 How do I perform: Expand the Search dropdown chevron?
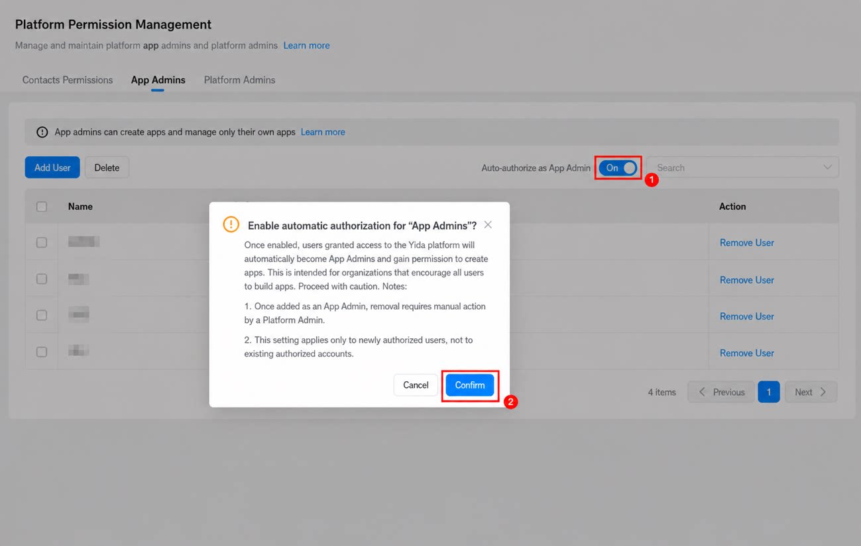pyautogui.click(x=827, y=167)
